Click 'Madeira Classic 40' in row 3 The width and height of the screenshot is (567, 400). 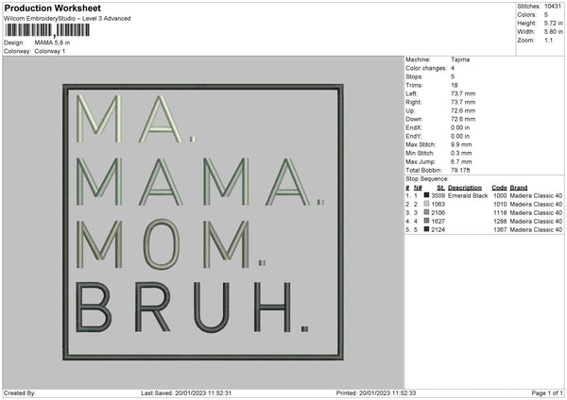(536, 212)
